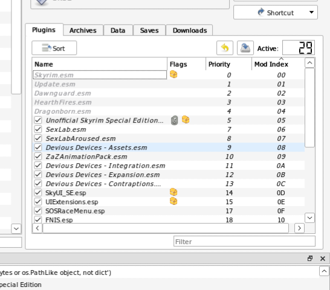The height and width of the screenshot is (290, 330).
Task: Open the Data tab
Action: click(118, 30)
